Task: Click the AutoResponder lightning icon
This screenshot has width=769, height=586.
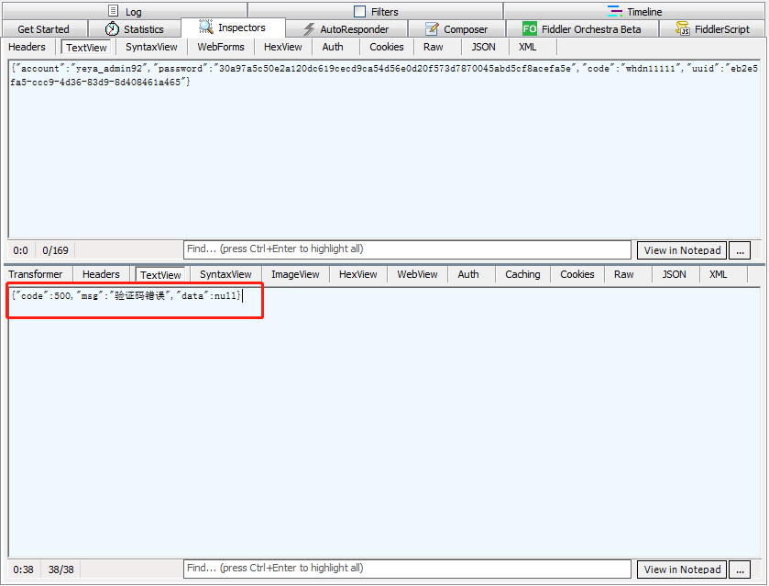Action: (310, 29)
